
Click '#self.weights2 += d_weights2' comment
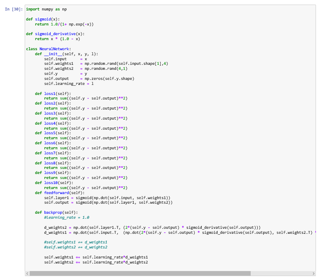(75, 247)
